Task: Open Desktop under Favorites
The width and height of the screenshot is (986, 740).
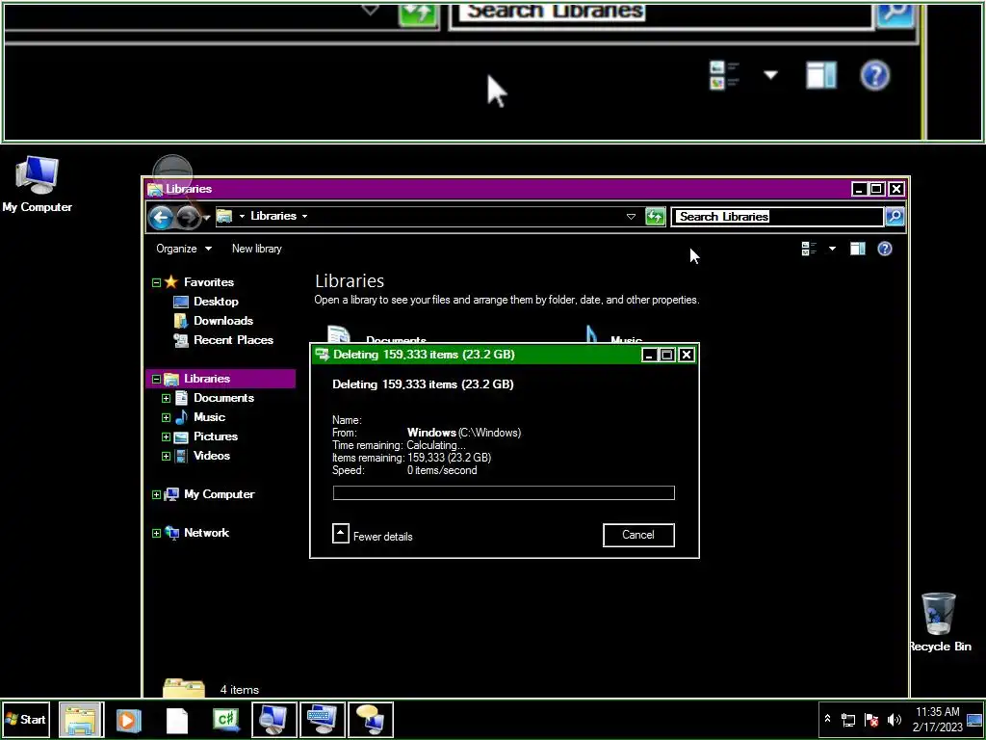Action: 216,302
